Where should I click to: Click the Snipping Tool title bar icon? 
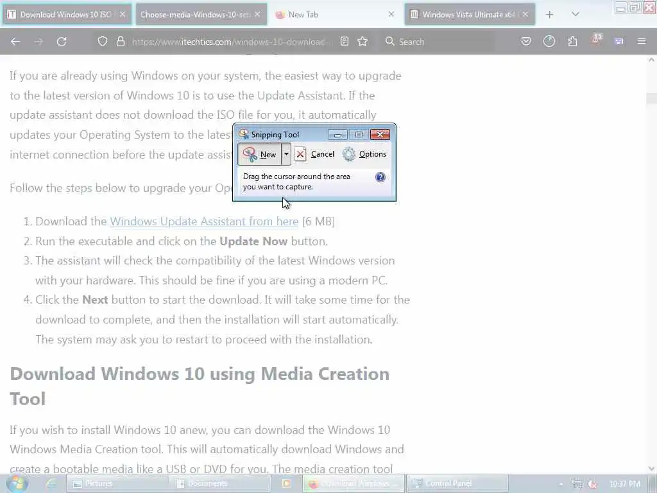[243, 134]
